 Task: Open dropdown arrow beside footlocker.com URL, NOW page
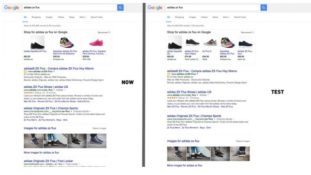pyautogui.click(x=64, y=164)
